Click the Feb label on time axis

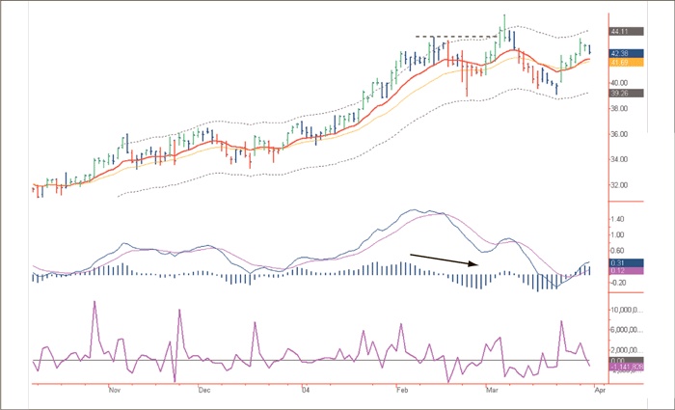(401, 391)
